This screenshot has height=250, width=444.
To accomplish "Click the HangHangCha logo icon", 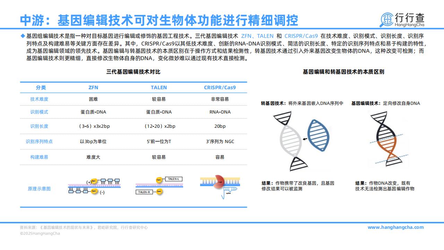I will point(387,20).
